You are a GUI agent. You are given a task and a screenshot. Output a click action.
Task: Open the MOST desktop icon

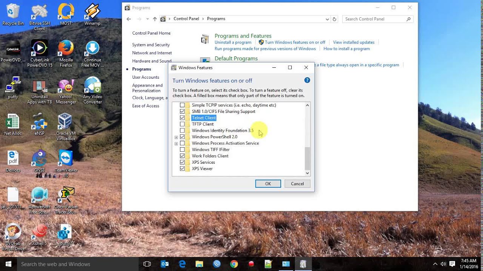(x=66, y=15)
